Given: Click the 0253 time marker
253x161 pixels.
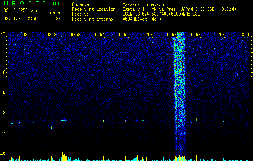Looking at the screenshot, I should 76,35.
